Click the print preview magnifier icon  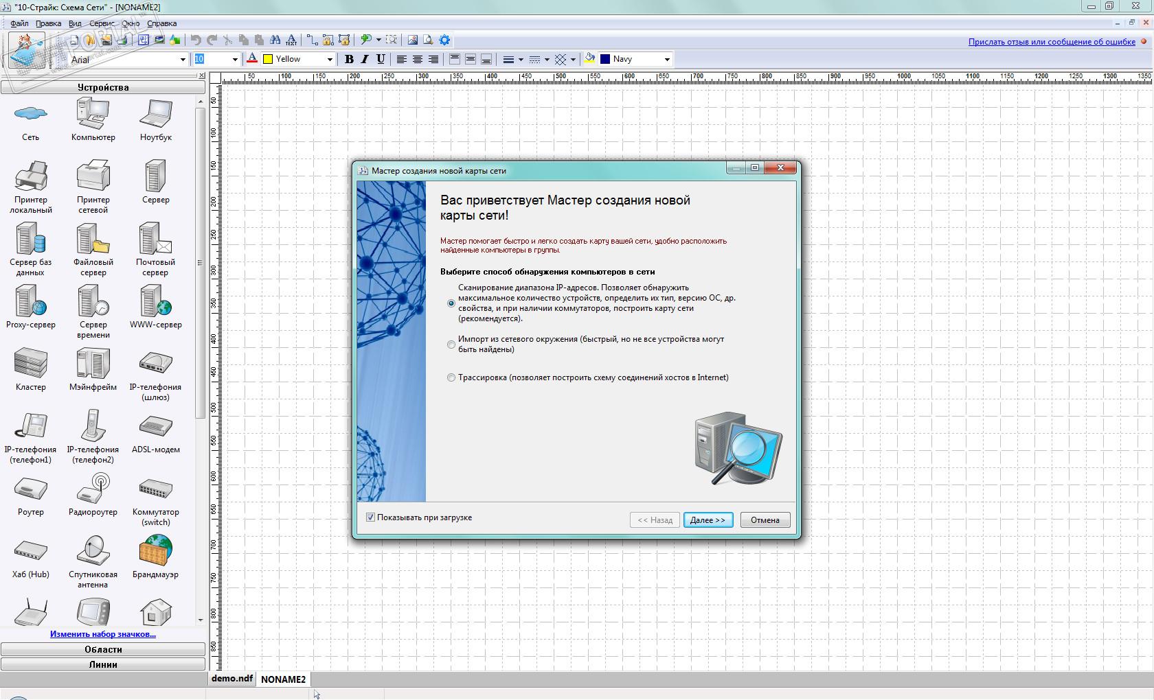pos(428,40)
